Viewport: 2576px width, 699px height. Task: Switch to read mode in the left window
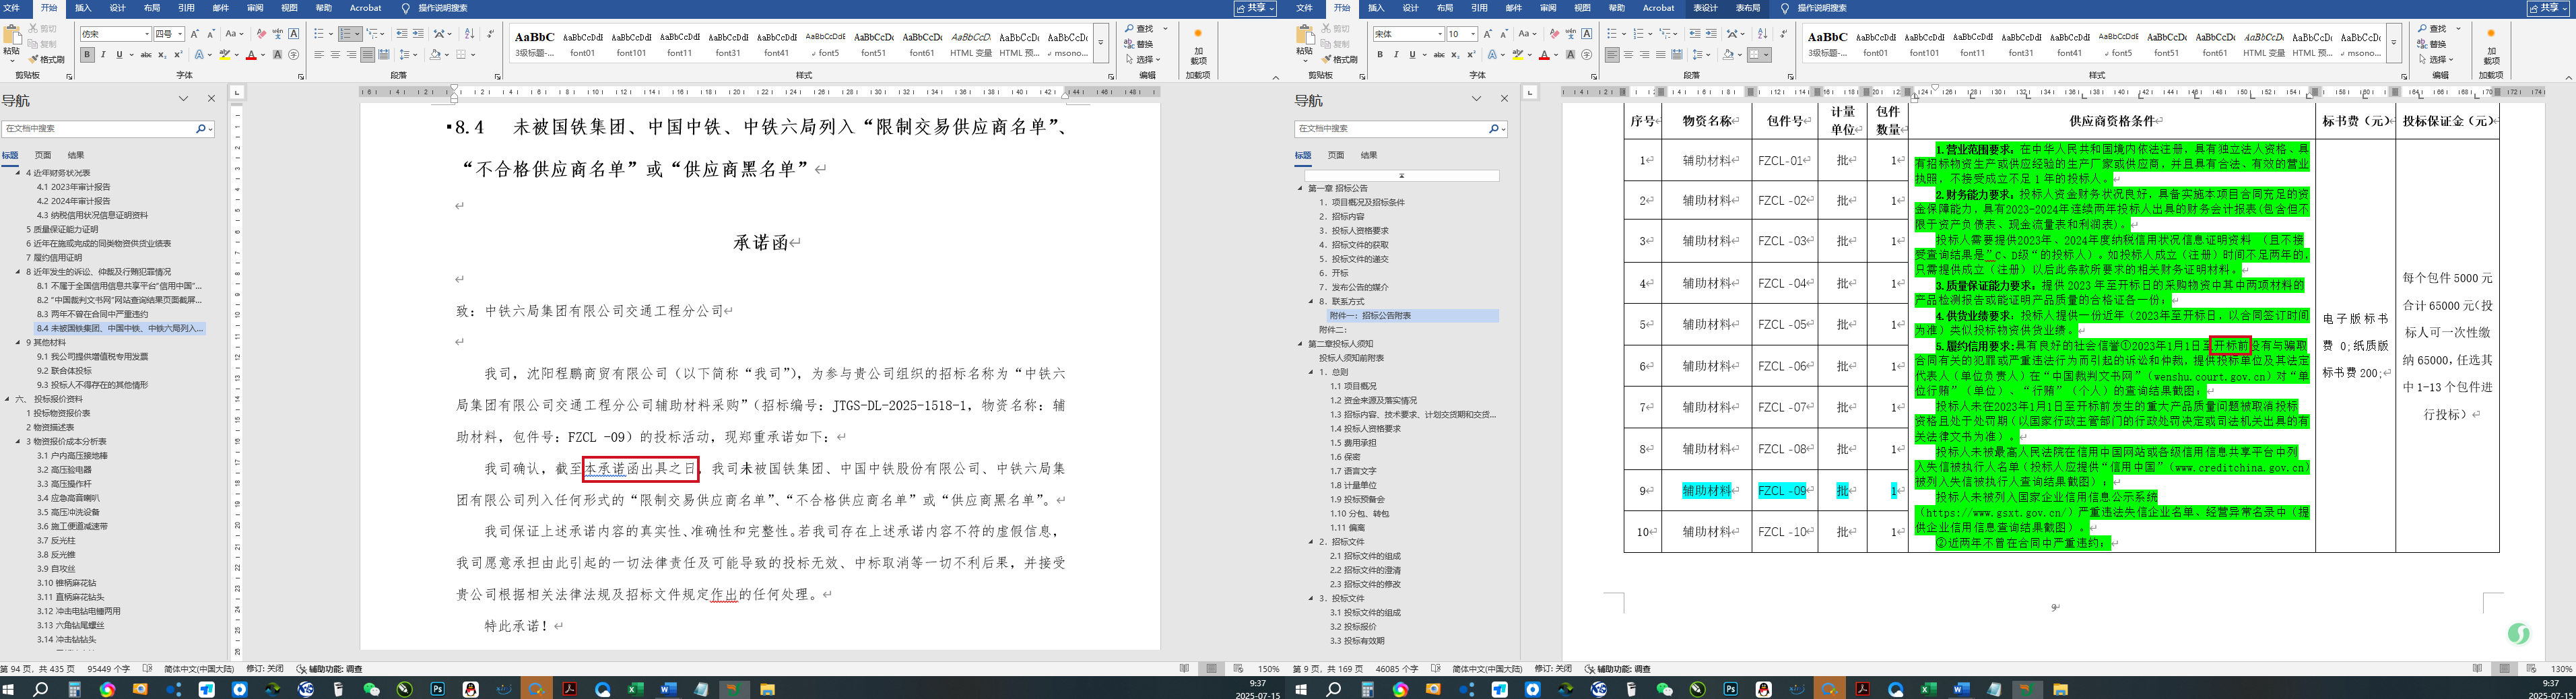click(x=1185, y=669)
